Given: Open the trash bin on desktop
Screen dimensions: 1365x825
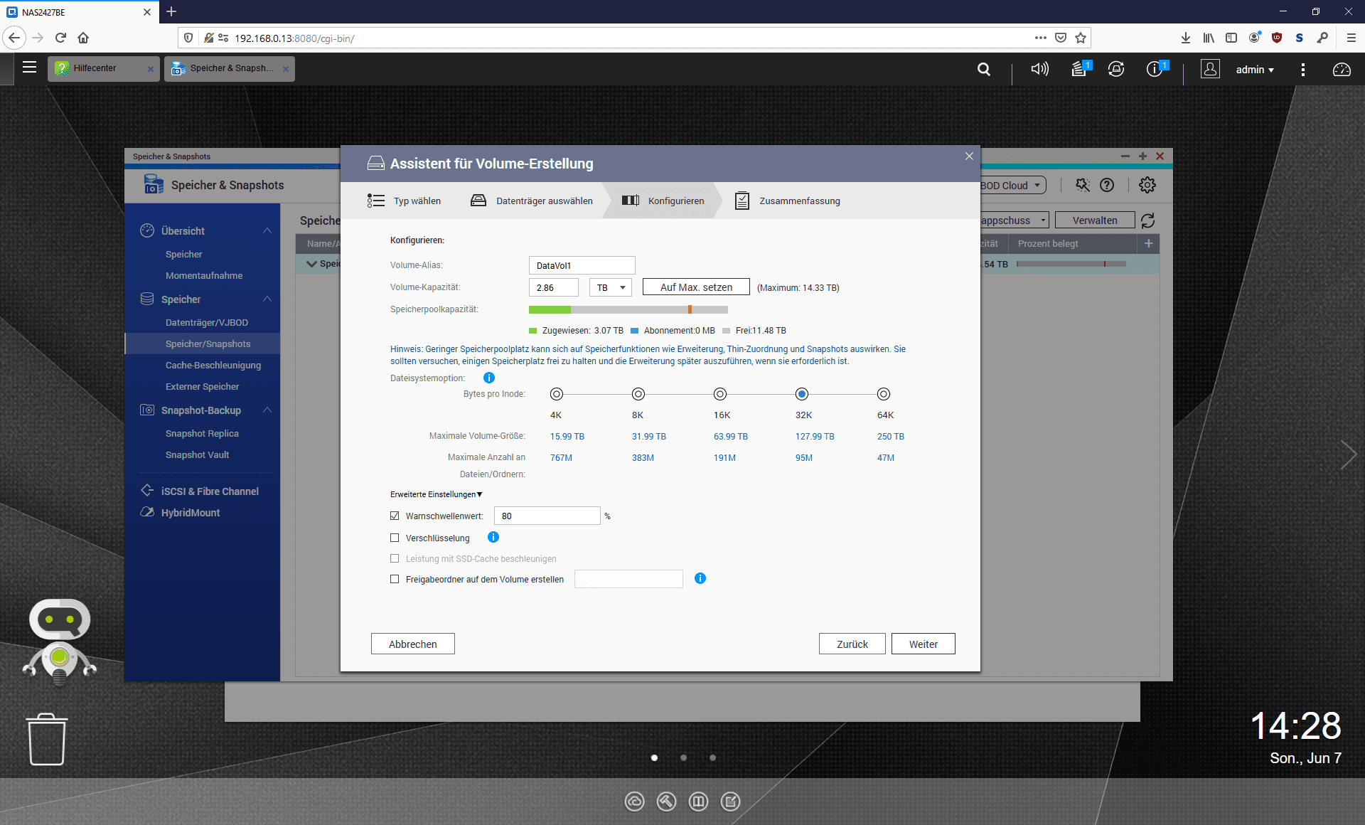Looking at the screenshot, I should (x=47, y=740).
